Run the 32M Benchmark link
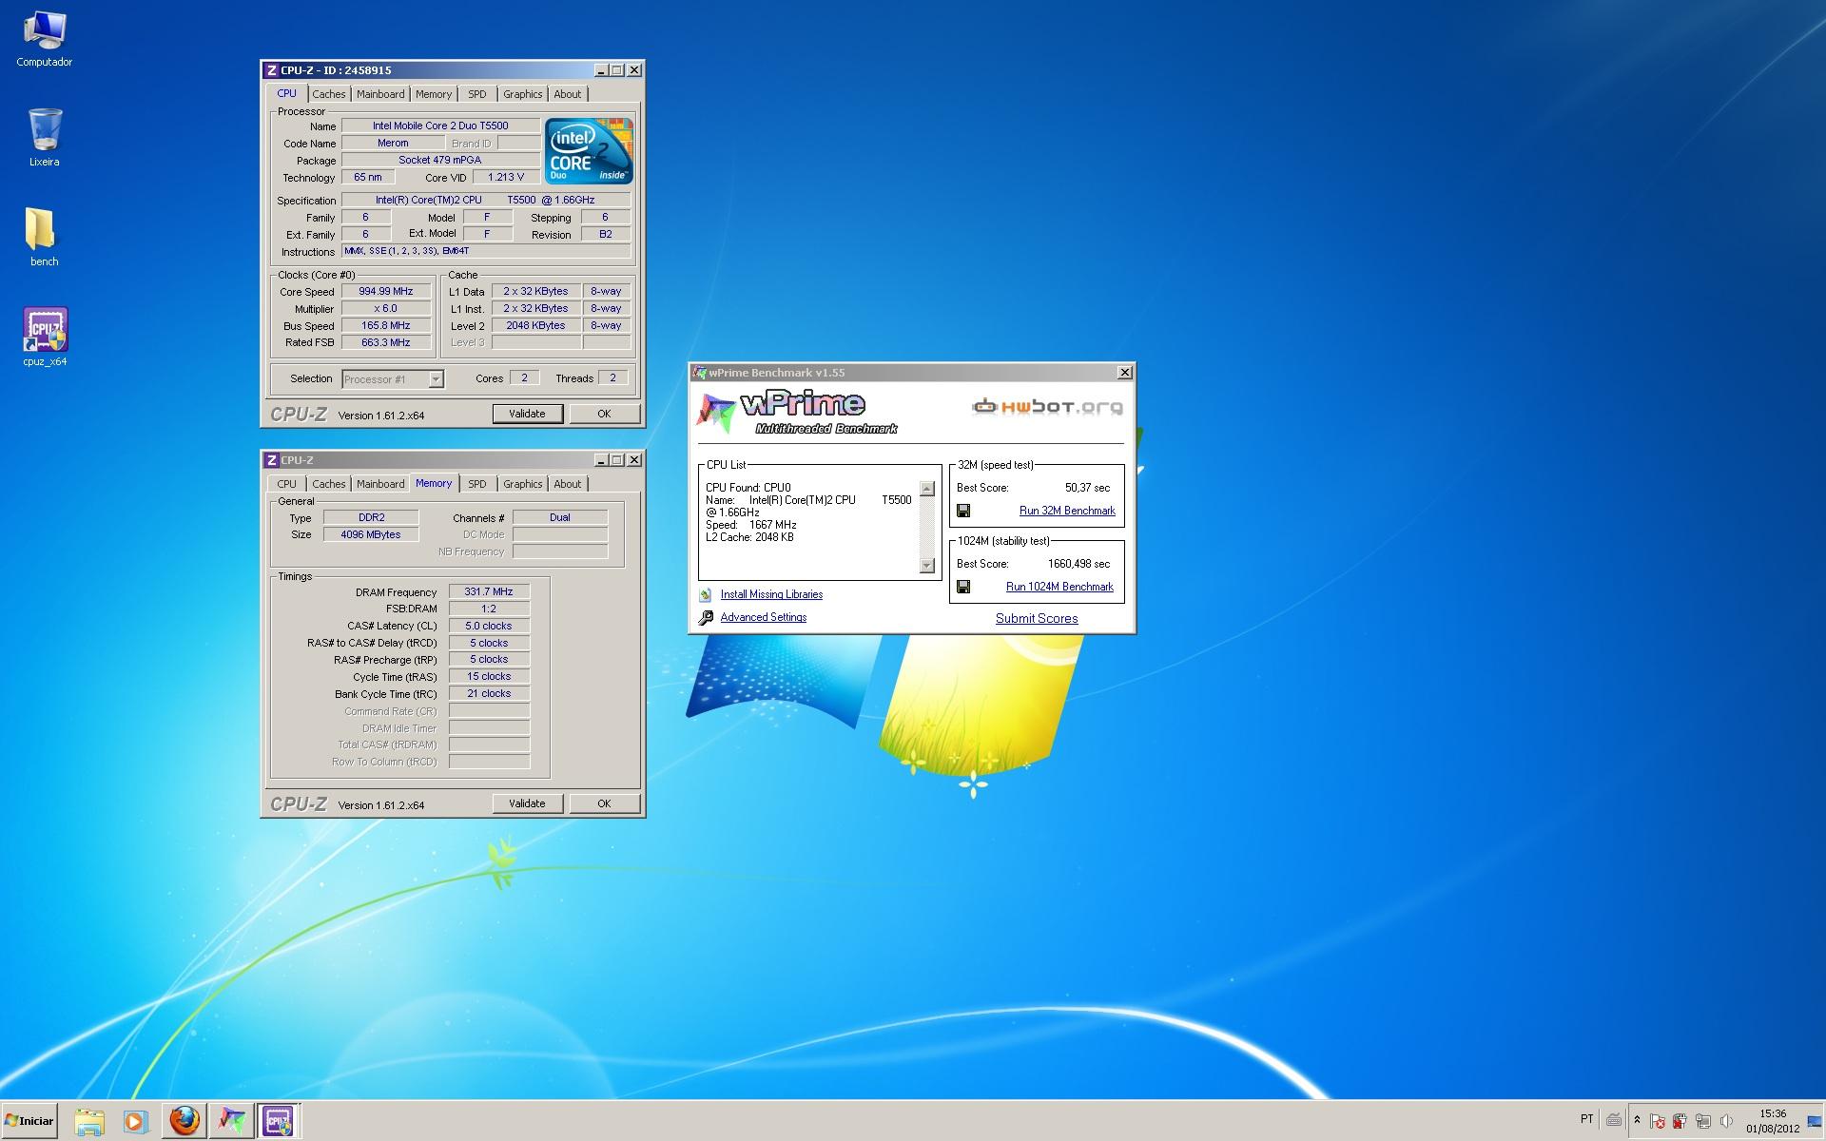The width and height of the screenshot is (1826, 1141). [x=1067, y=511]
